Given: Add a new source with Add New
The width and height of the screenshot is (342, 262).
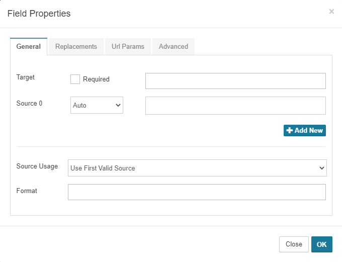Looking at the screenshot, I should click(x=305, y=130).
